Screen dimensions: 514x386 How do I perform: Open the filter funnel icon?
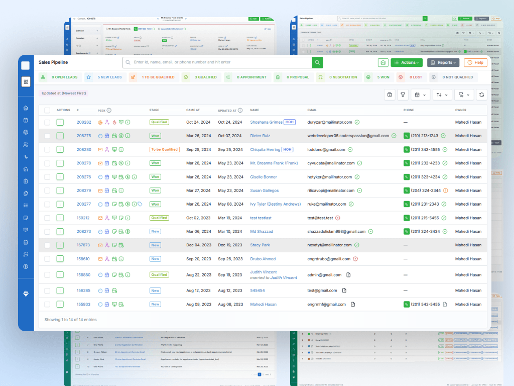point(403,95)
